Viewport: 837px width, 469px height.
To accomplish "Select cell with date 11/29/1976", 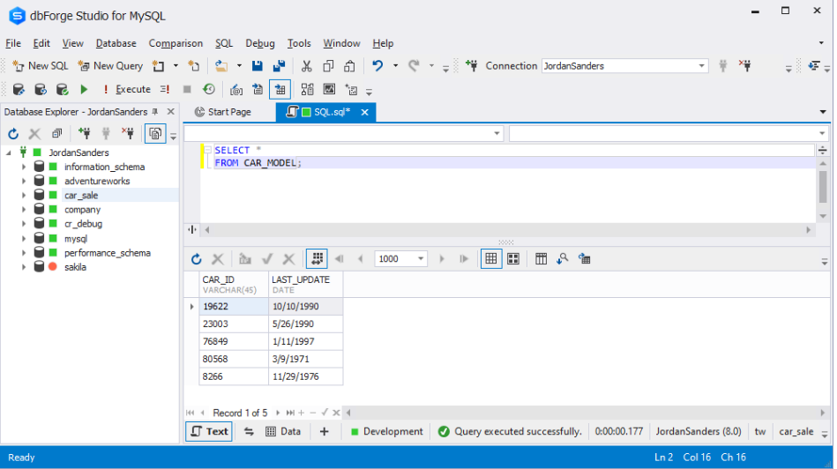I will [305, 376].
